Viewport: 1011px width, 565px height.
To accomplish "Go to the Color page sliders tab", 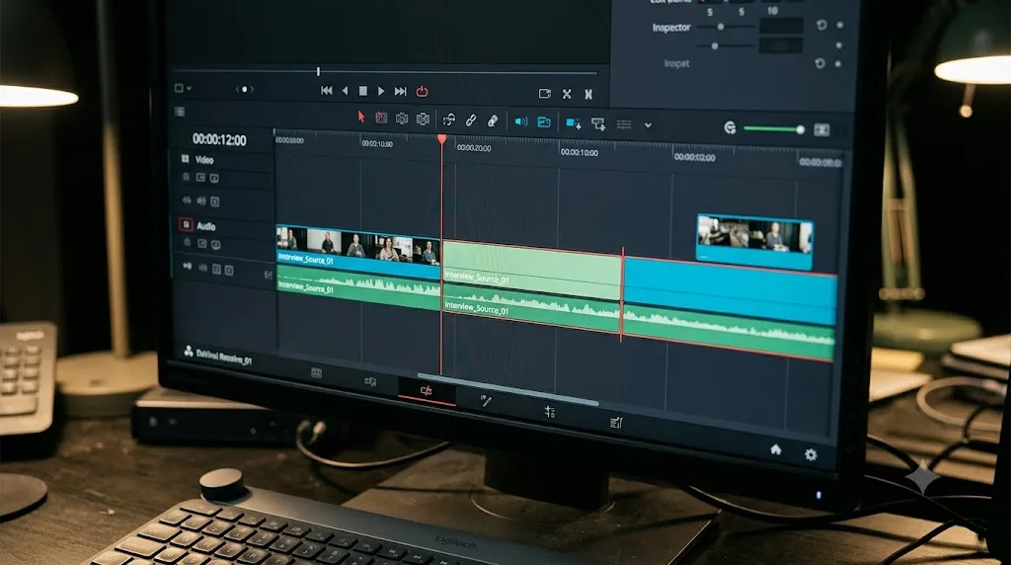I will tap(549, 411).
